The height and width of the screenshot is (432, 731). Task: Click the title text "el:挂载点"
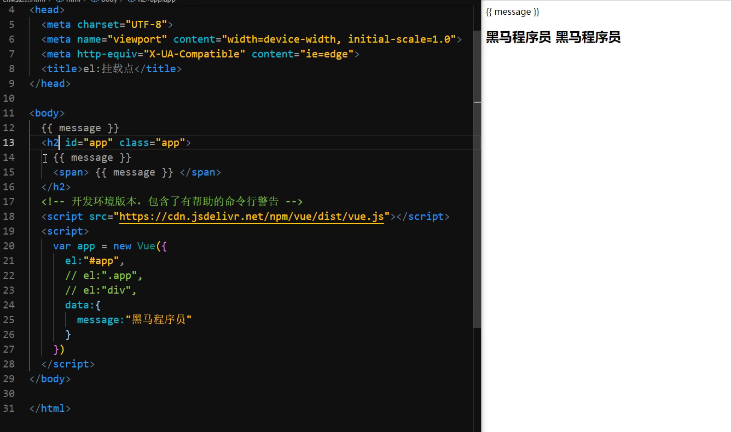click(x=108, y=69)
